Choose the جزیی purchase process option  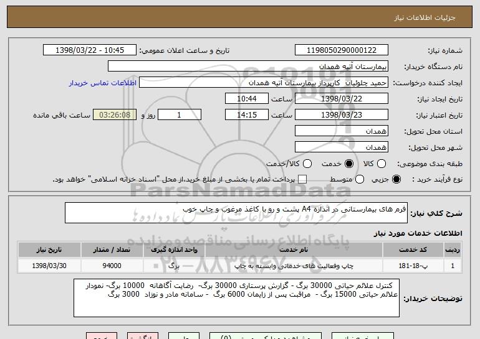396,179
